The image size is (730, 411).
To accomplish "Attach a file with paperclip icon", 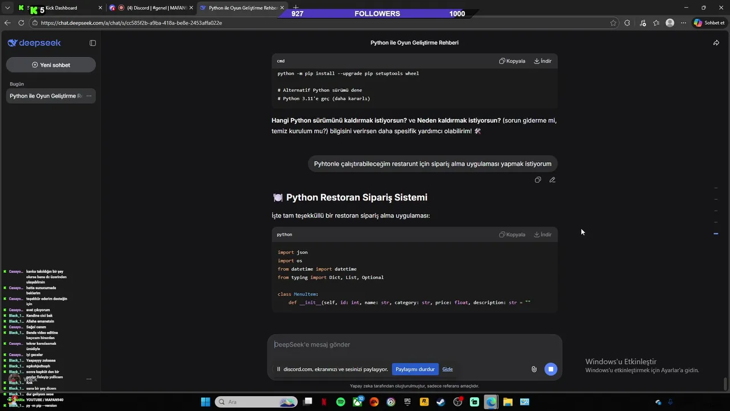I will [534, 369].
